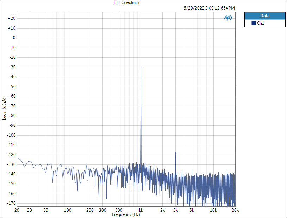Click the Level (dBrA) axis label
The width and height of the screenshot is (287, 218).
coord(4,109)
